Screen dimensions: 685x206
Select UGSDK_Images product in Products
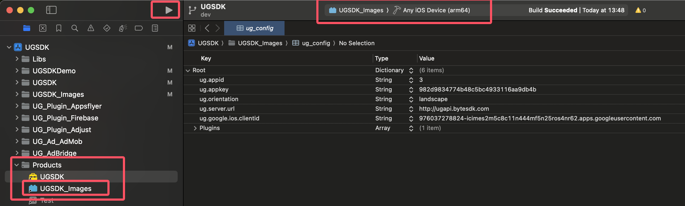coord(65,189)
